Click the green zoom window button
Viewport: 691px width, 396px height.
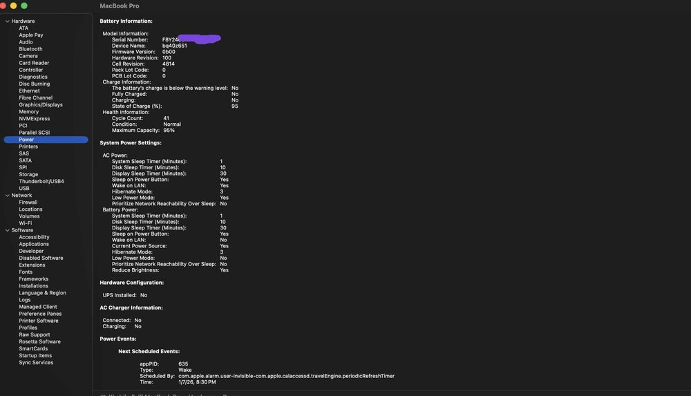24,6
